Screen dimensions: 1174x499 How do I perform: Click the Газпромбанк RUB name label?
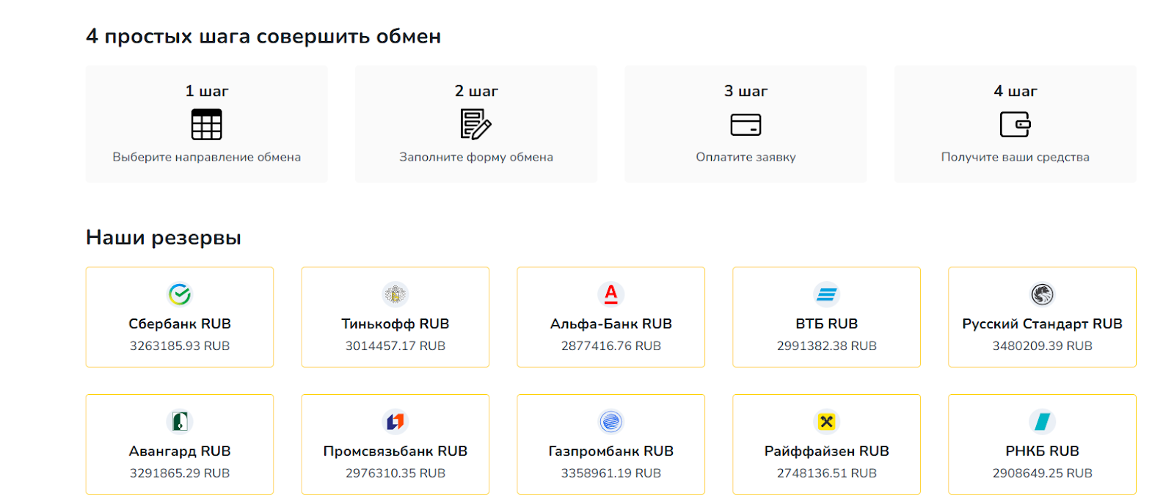click(x=611, y=451)
